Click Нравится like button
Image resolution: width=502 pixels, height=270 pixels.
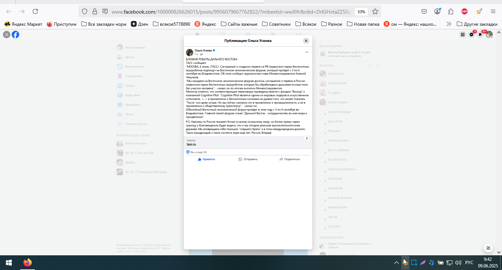[207, 159]
